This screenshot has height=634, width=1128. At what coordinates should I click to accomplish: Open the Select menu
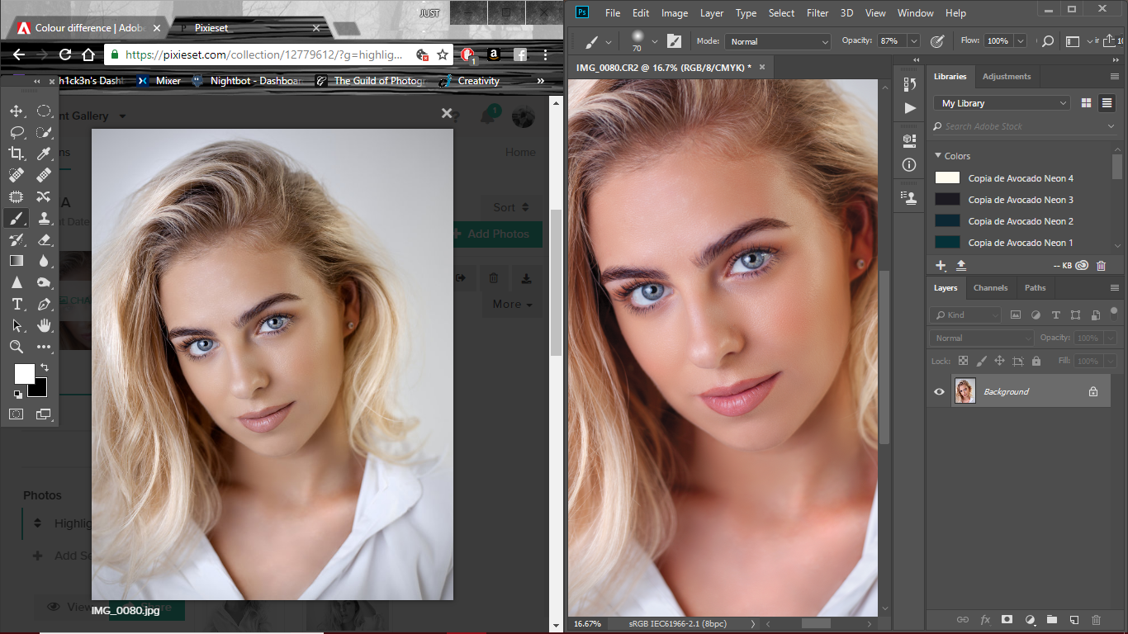click(781, 13)
